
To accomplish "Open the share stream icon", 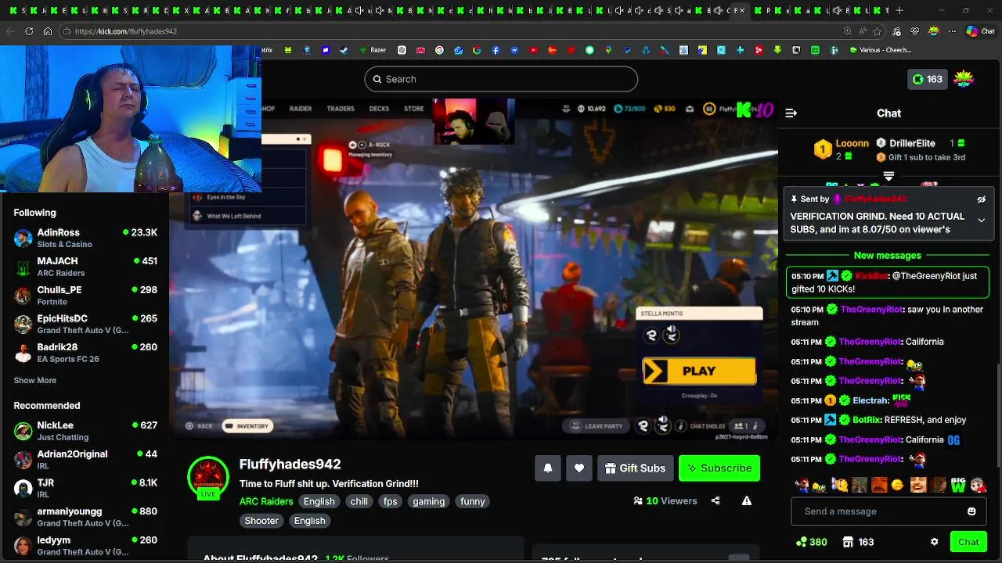I will point(715,500).
